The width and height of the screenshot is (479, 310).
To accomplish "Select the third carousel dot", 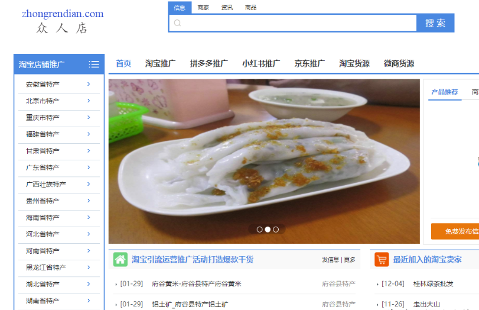I will tap(276, 230).
